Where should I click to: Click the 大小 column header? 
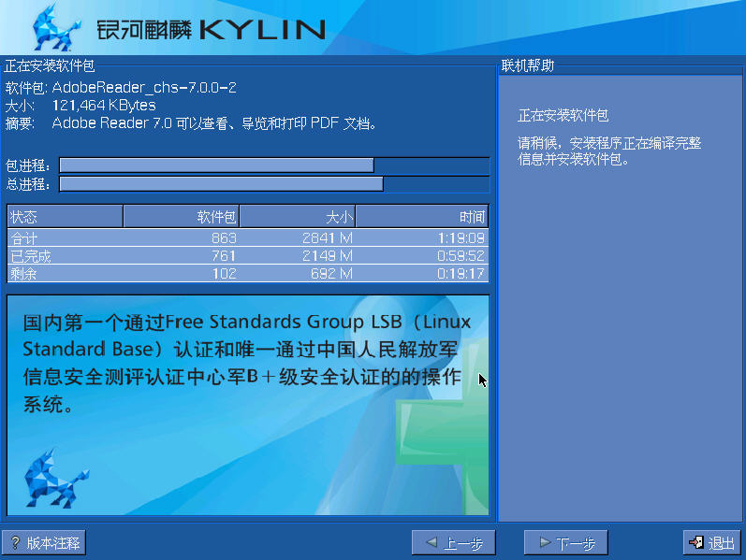pyautogui.click(x=298, y=217)
